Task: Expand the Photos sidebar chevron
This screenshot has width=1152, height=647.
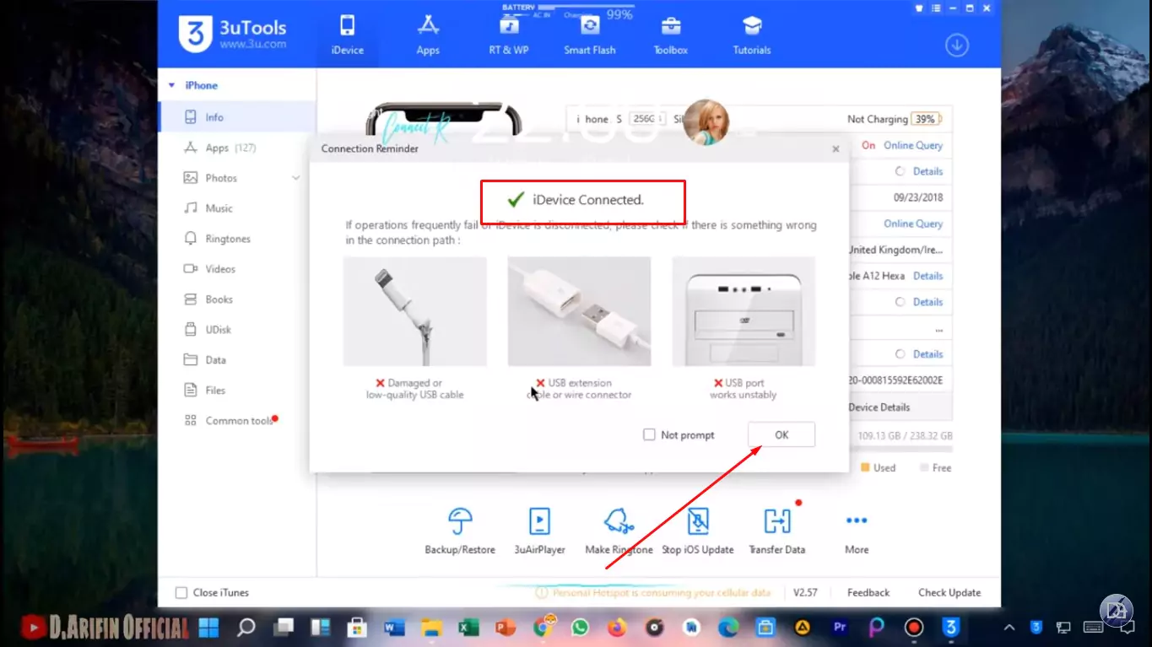Action: point(296,178)
